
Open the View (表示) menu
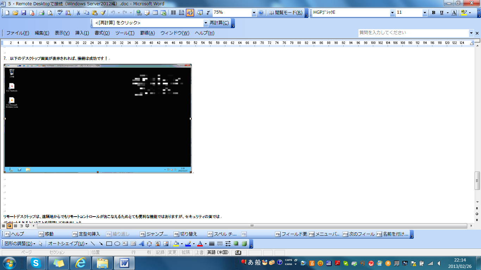(62, 33)
